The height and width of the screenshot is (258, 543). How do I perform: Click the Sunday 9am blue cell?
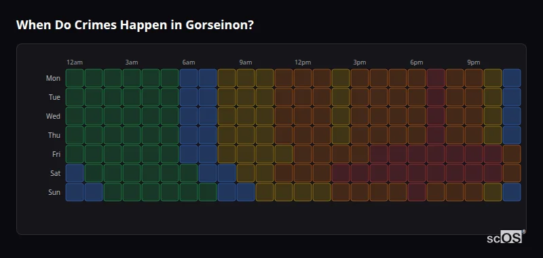click(x=246, y=192)
